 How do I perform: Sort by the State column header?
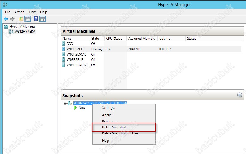pos(97,38)
